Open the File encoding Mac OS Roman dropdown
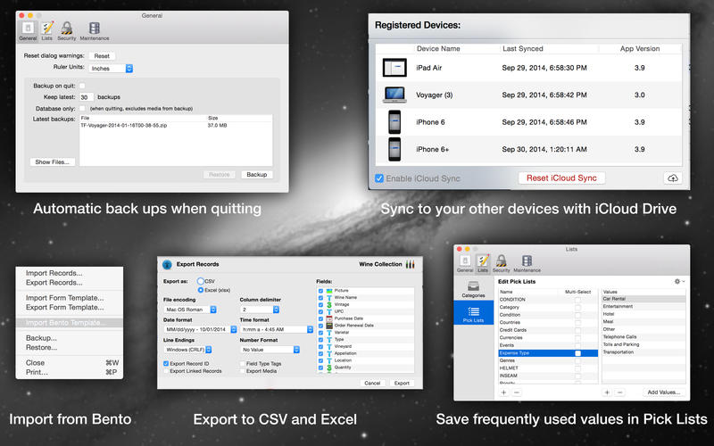This screenshot has width=714, height=446. coord(190,310)
